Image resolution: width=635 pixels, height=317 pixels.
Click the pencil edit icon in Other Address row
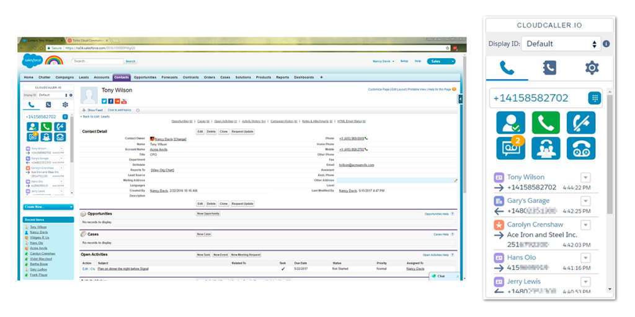click(x=455, y=180)
